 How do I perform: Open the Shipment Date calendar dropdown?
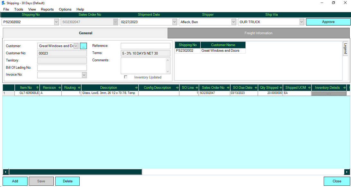(x=174, y=22)
